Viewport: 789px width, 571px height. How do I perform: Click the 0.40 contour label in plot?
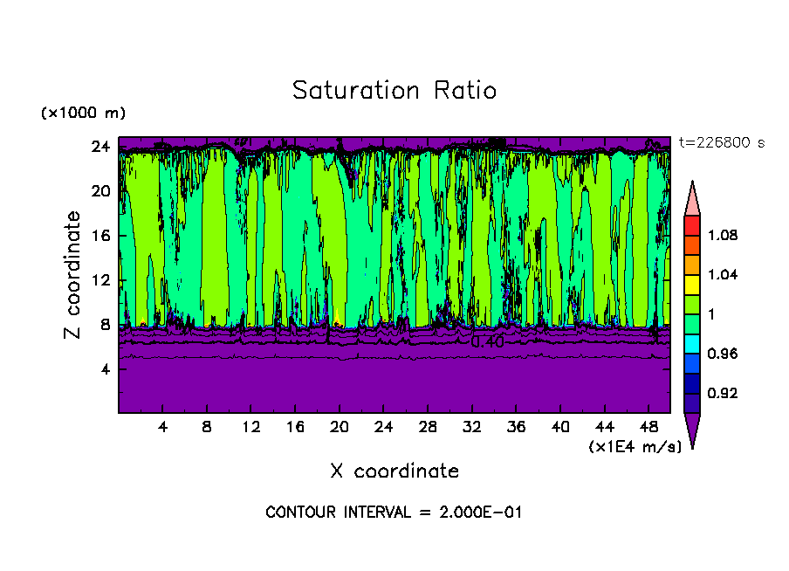tap(487, 343)
